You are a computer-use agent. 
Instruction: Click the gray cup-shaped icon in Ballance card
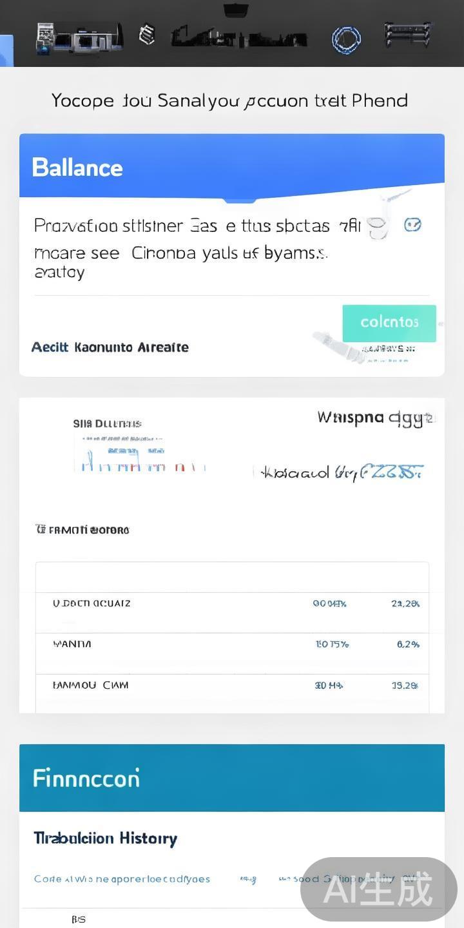[378, 227]
